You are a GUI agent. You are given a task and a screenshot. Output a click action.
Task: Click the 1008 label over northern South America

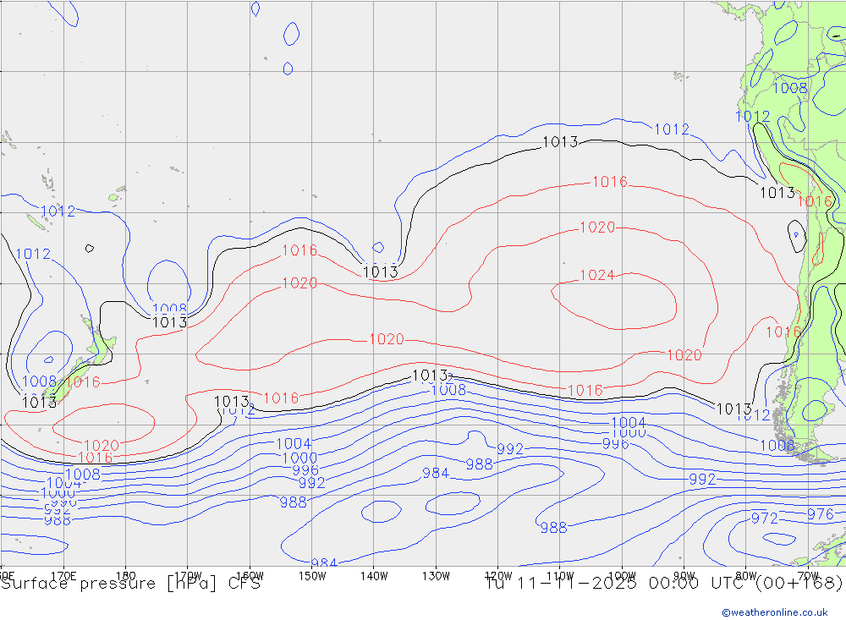(790, 88)
